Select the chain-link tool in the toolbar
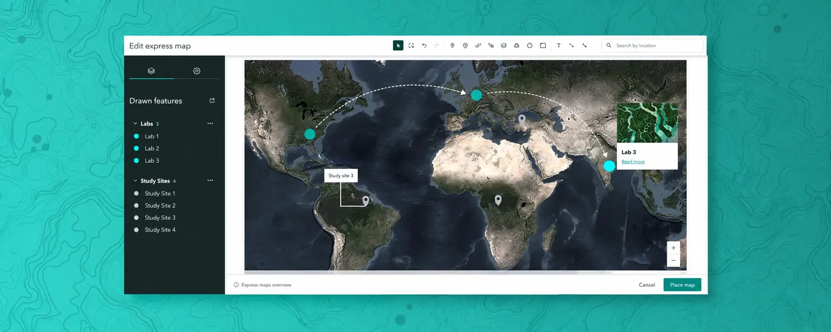Screen dimensions: 831x332 [478, 46]
